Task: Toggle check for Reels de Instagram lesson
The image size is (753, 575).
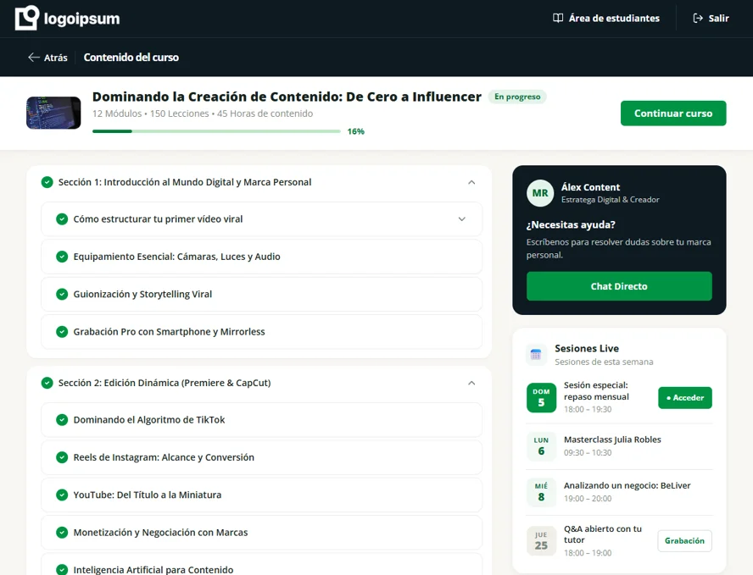Action: tap(62, 457)
